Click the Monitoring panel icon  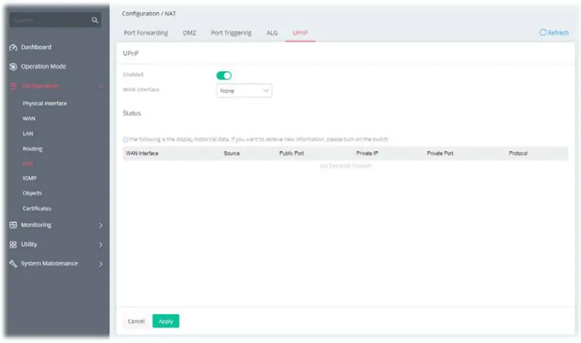click(13, 225)
